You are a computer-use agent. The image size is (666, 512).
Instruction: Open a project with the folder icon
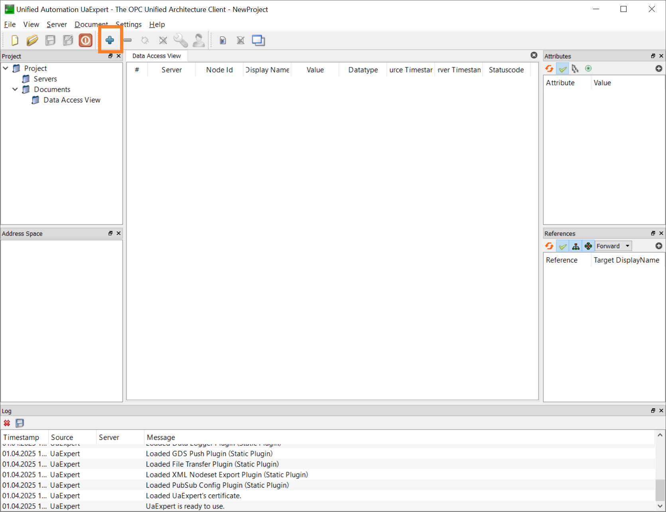(x=32, y=40)
